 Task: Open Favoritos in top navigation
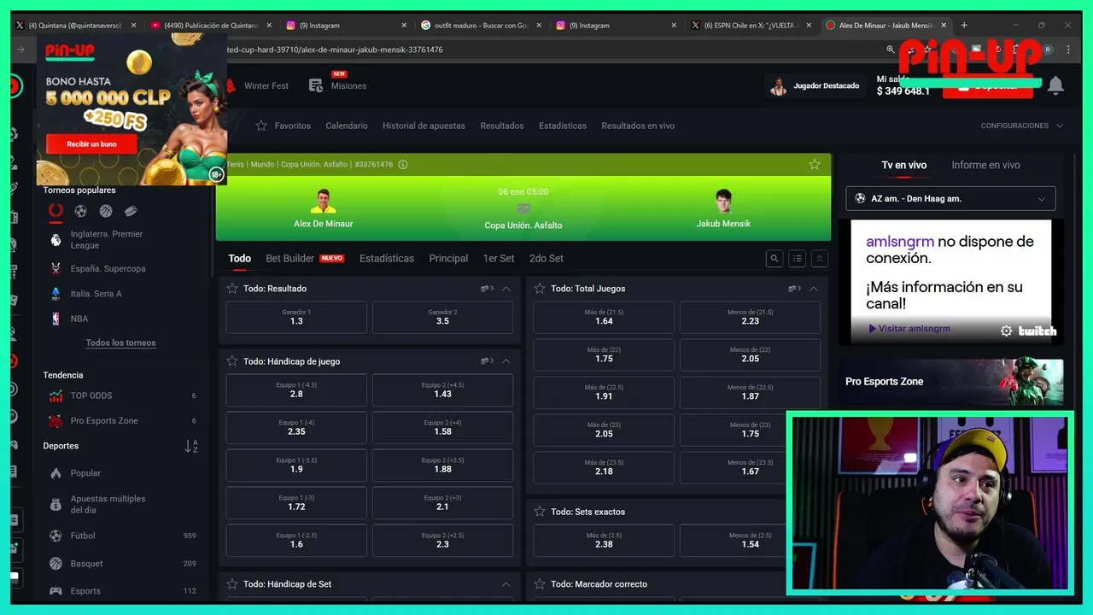click(283, 126)
